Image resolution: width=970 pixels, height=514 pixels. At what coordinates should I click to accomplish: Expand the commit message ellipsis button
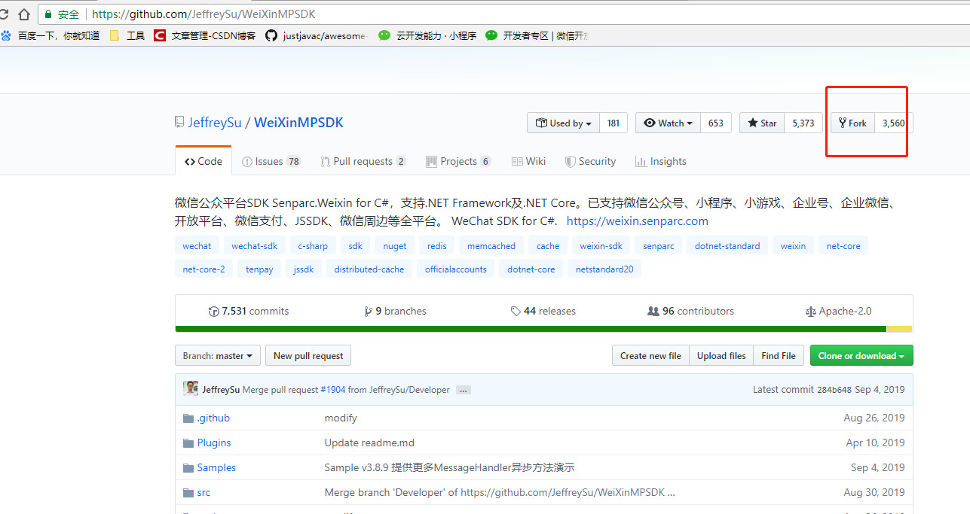coord(464,390)
